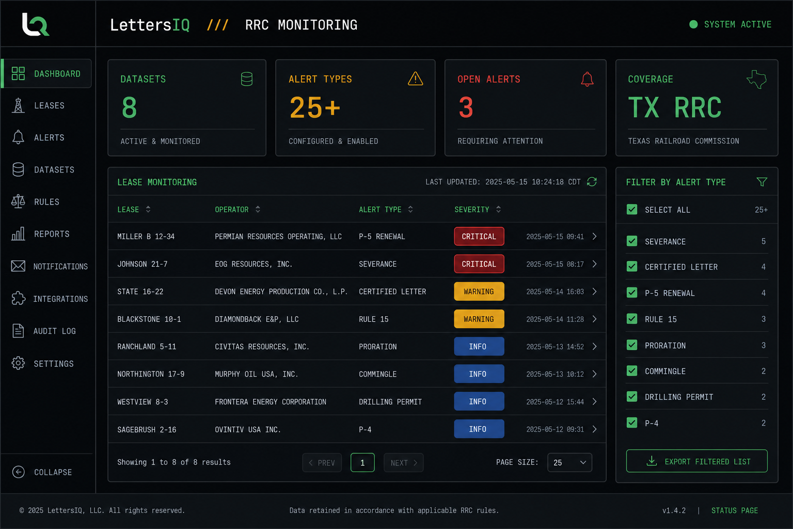Screen dimensions: 793x529
Task: Open the Dashboard menu item
Action: click(x=47, y=73)
